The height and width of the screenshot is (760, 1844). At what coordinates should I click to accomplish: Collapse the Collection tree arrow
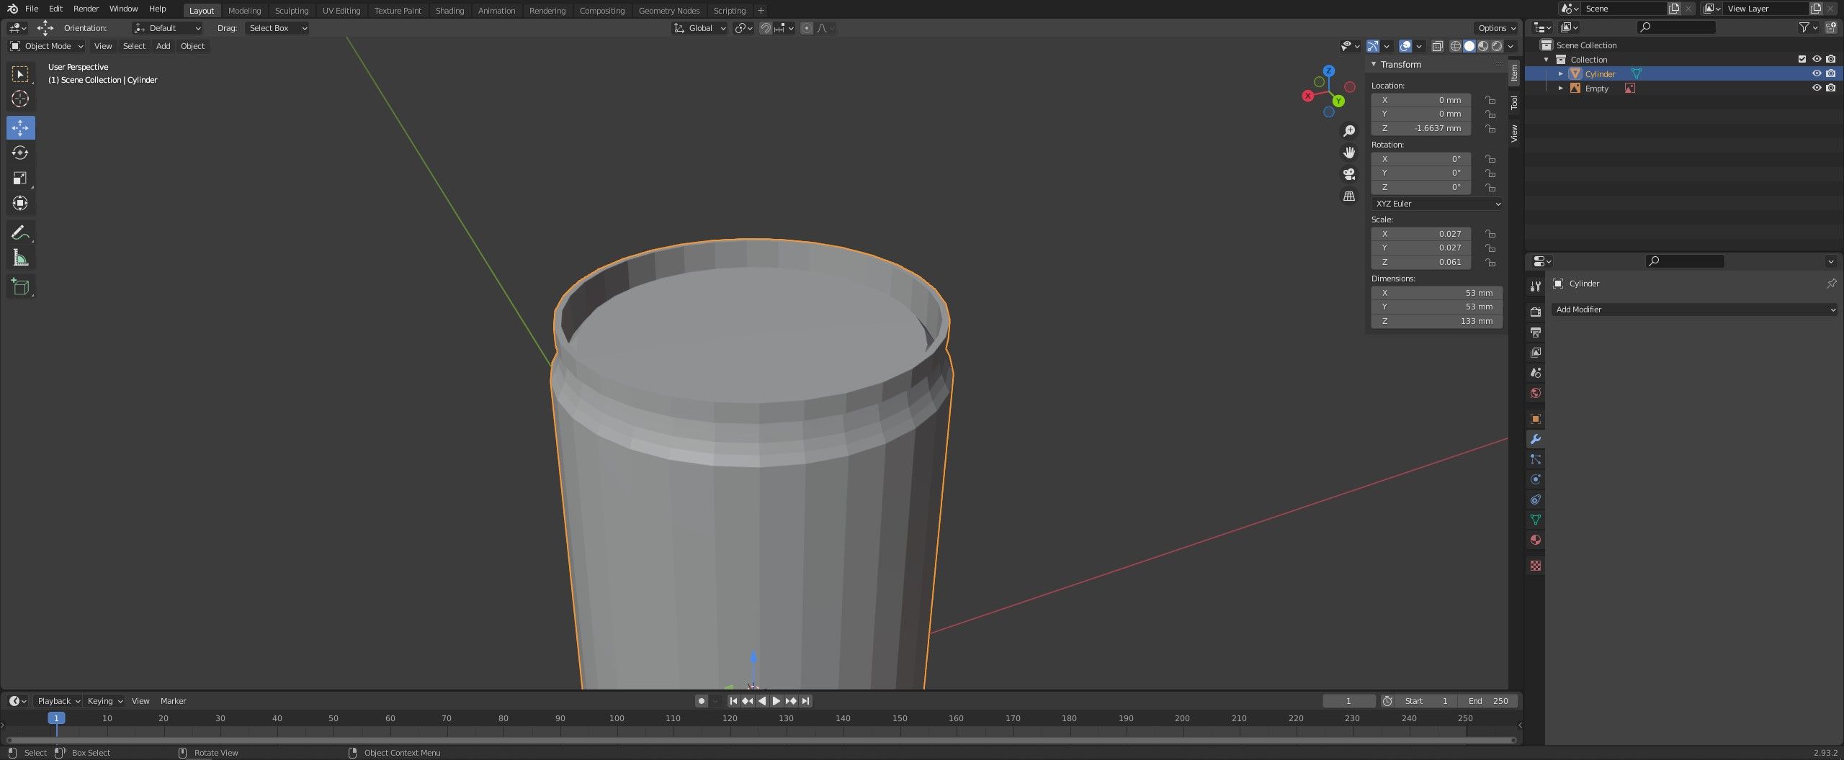tap(1547, 59)
